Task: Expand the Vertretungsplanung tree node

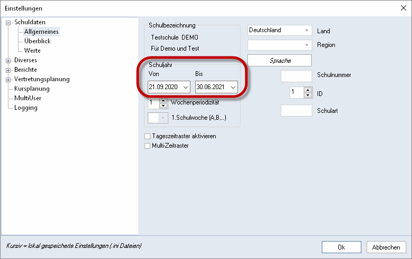Action: click(x=8, y=80)
